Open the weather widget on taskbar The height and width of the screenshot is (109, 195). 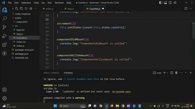[9, 106]
